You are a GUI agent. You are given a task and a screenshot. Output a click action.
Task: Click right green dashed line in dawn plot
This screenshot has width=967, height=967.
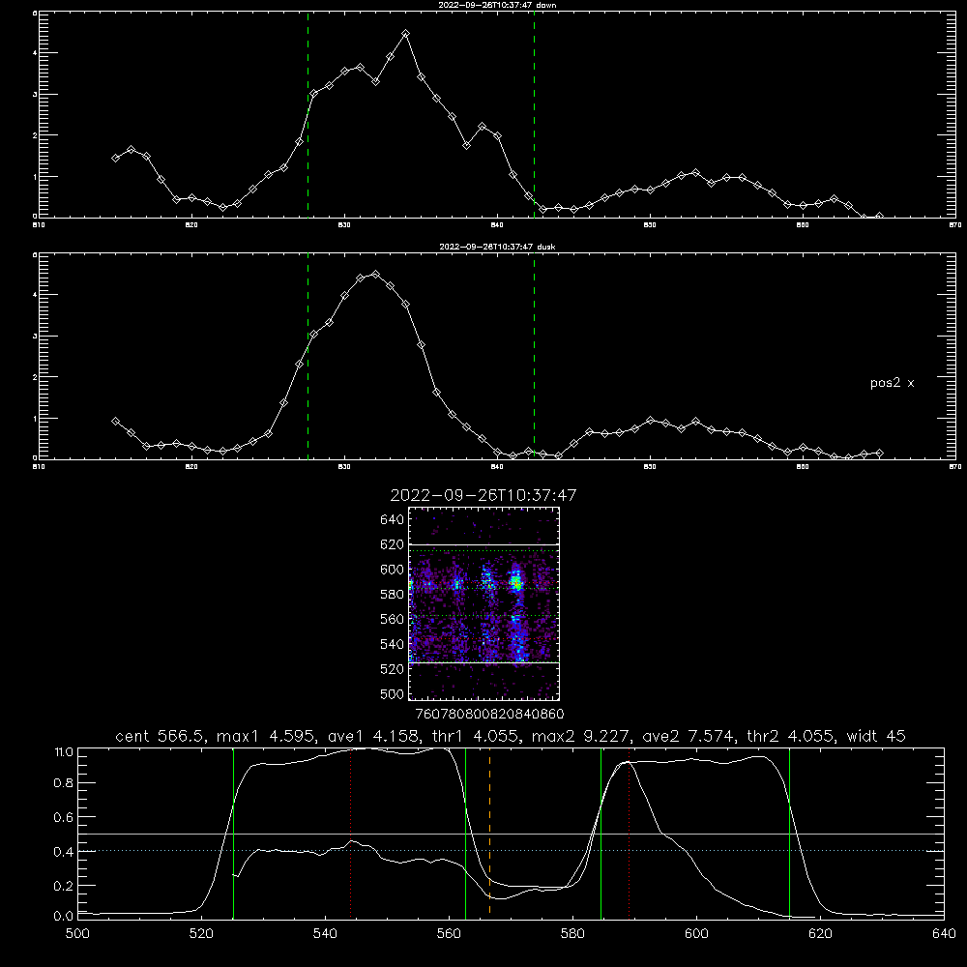pyautogui.click(x=534, y=114)
